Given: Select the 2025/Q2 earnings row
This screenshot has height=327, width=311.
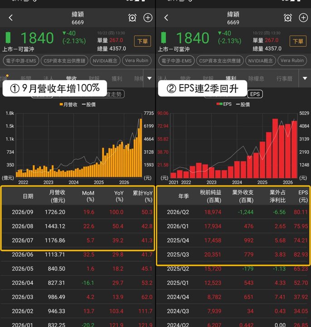Looking at the screenshot, I should point(233,268).
